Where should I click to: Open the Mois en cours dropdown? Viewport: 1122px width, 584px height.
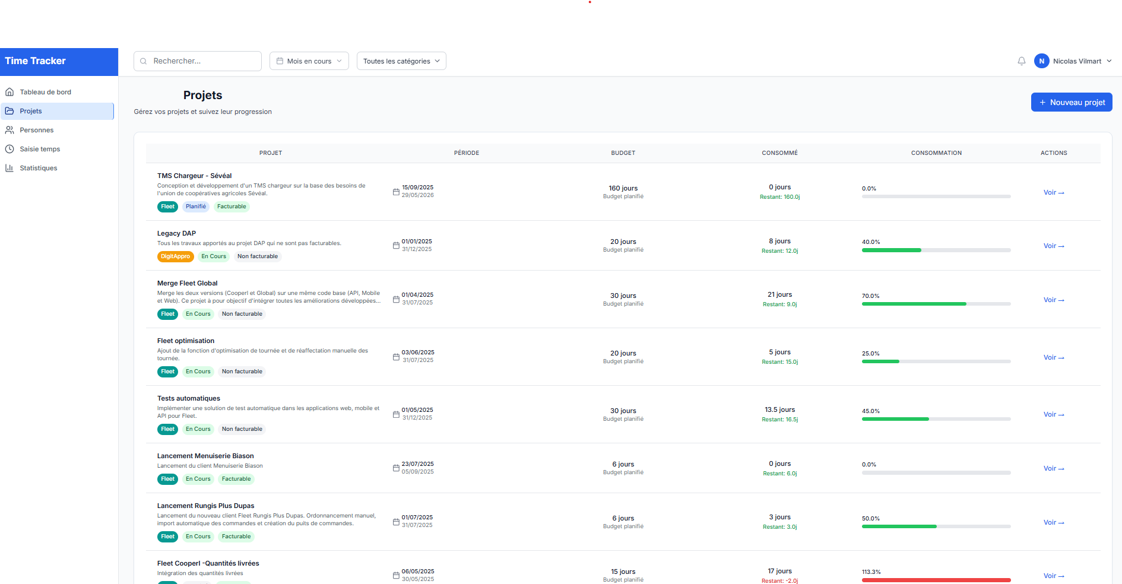[308, 61]
